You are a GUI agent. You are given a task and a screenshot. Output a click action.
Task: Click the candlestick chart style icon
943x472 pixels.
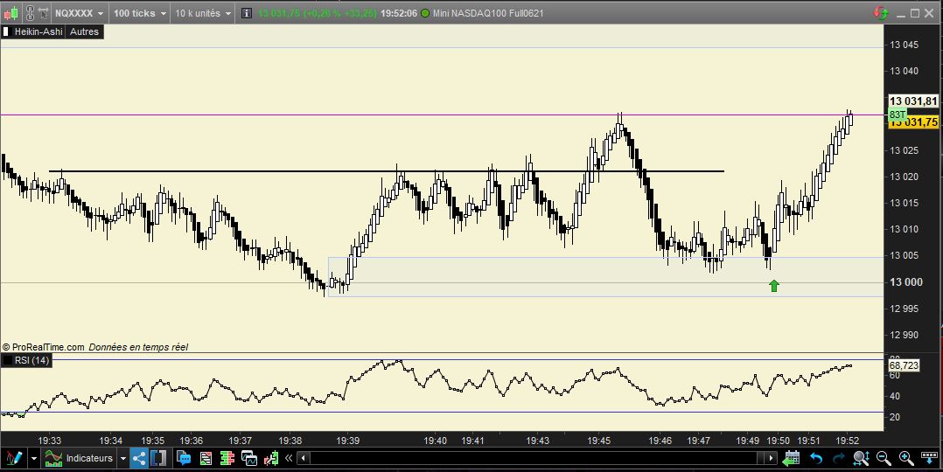[10, 12]
